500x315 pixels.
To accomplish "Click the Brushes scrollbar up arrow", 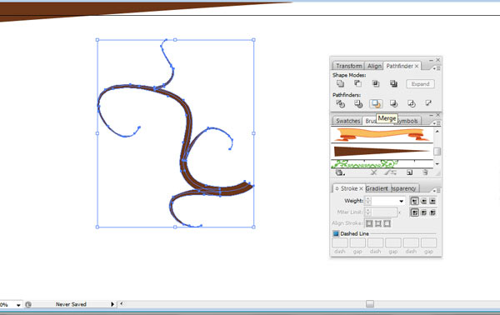I will pyautogui.click(x=437, y=131).
